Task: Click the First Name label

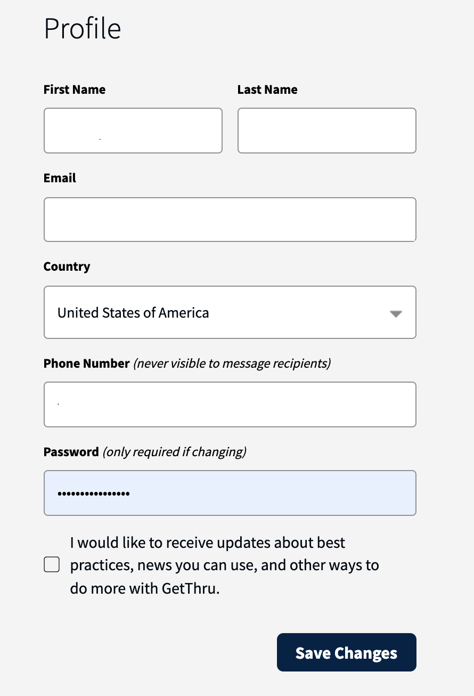Action: [74, 90]
